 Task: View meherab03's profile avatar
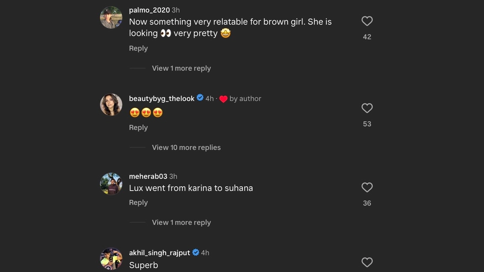(x=111, y=184)
